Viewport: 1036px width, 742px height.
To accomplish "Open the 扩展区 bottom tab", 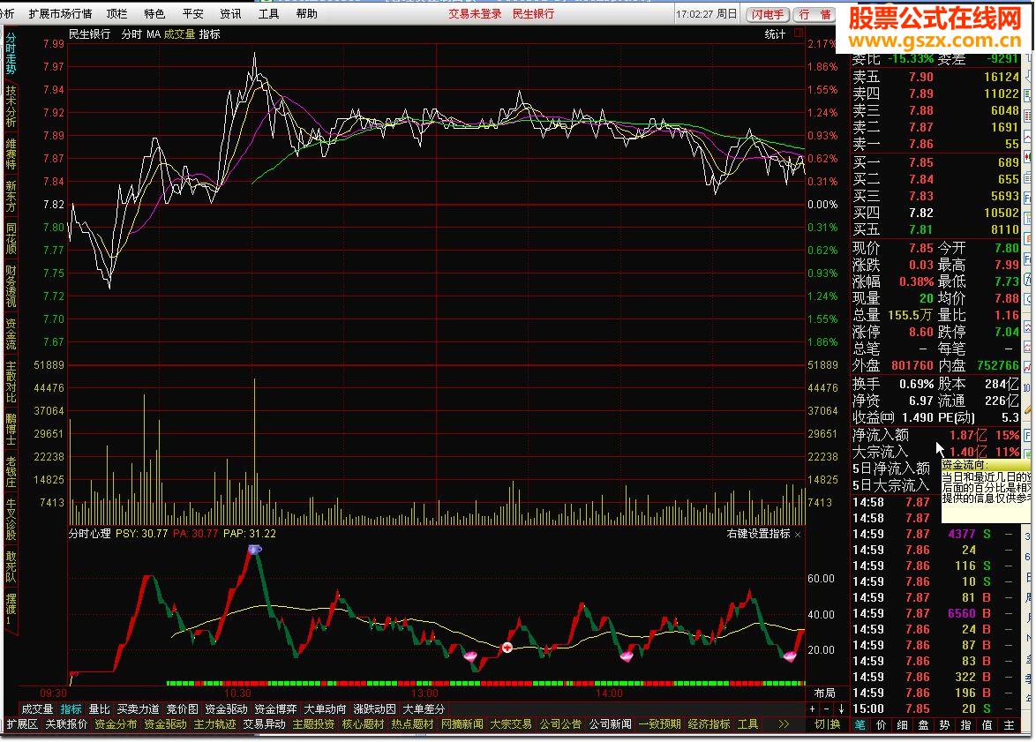I will pyautogui.click(x=22, y=724).
